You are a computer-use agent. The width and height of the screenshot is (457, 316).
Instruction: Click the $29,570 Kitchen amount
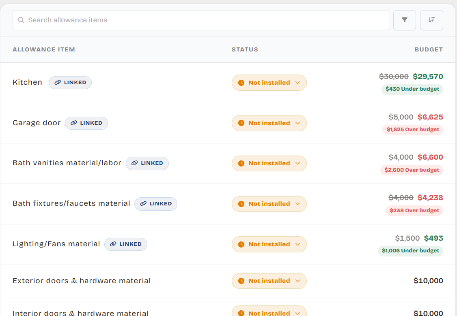(x=428, y=77)
